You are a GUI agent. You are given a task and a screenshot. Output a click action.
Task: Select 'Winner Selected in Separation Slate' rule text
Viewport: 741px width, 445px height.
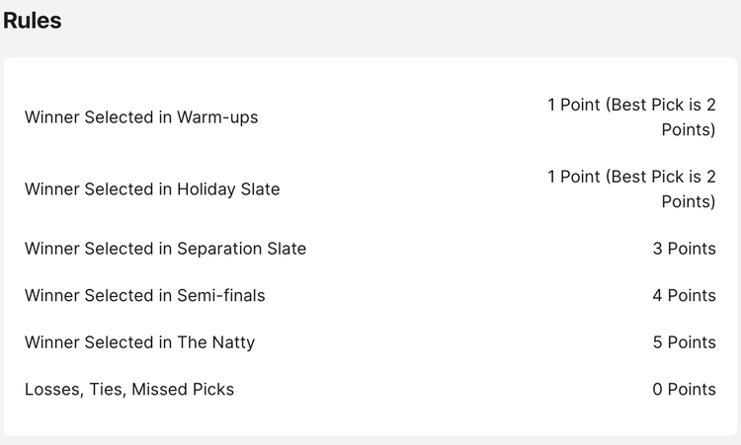(x=165, y=249)
